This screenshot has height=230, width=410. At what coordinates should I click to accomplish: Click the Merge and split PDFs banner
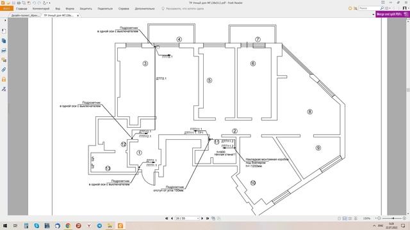click(x=392, y=14)
